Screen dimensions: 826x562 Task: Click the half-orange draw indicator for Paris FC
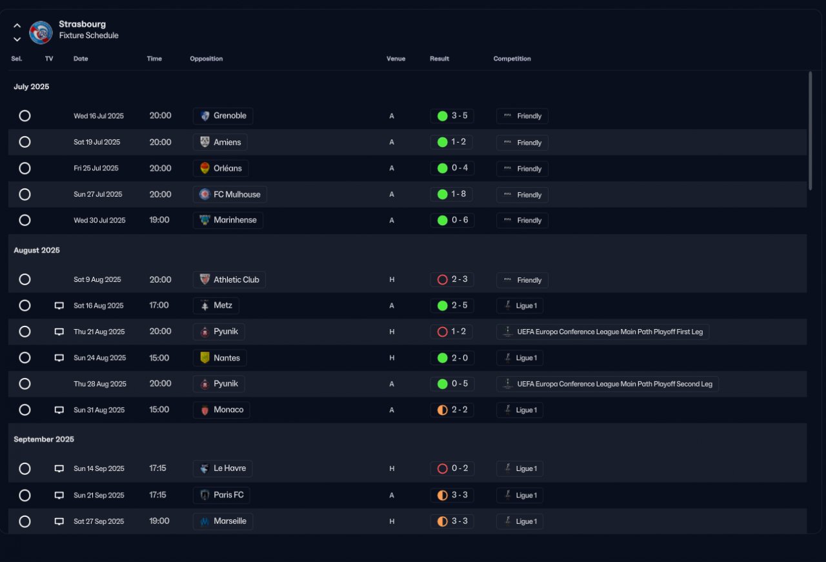click(x=442, y=496)
